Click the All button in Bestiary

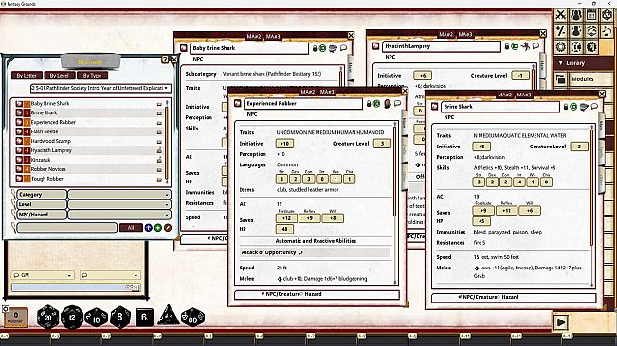click(131, 228)
